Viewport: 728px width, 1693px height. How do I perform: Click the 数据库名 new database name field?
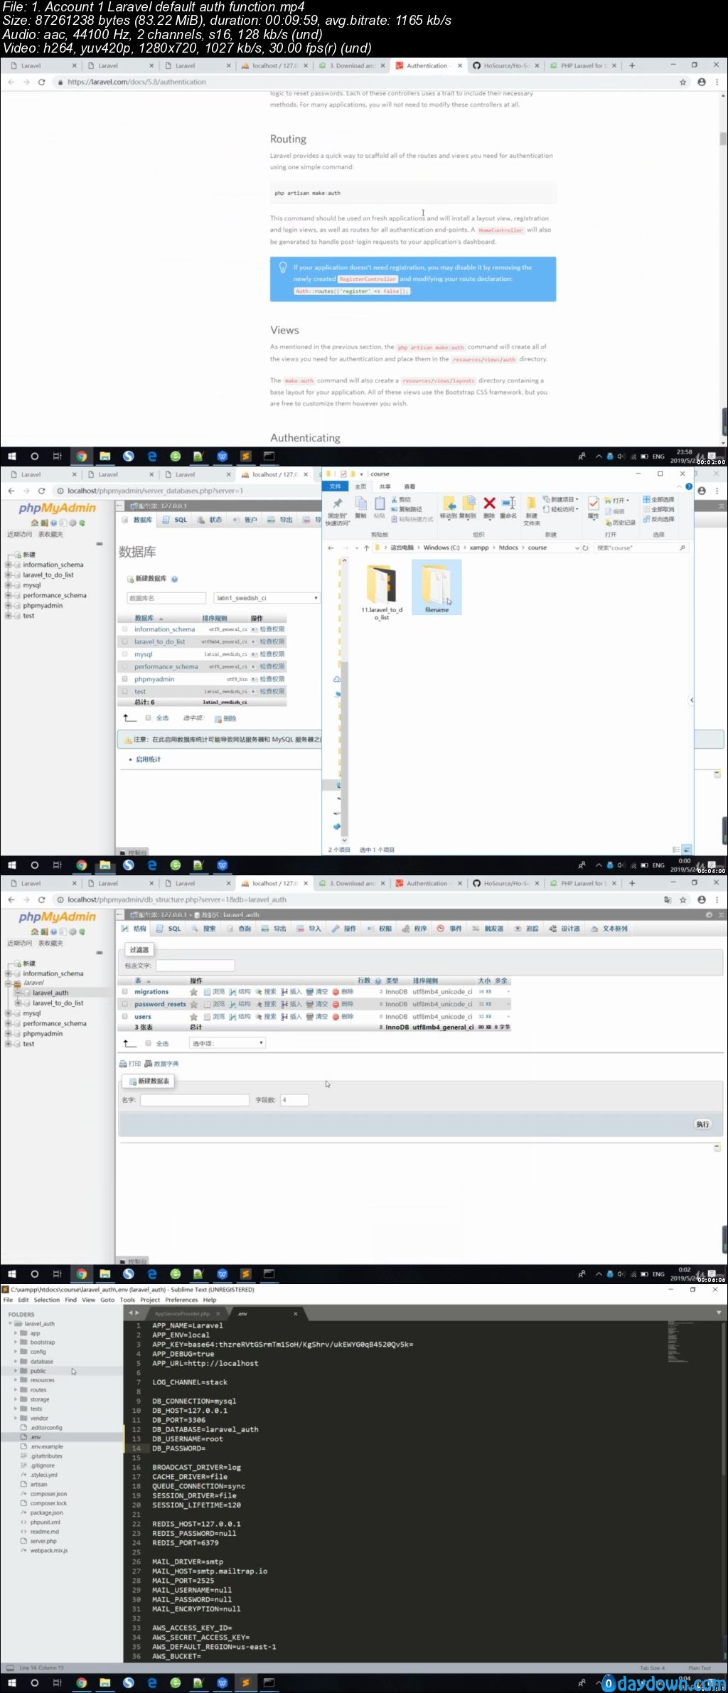click(x=166, y=598)
